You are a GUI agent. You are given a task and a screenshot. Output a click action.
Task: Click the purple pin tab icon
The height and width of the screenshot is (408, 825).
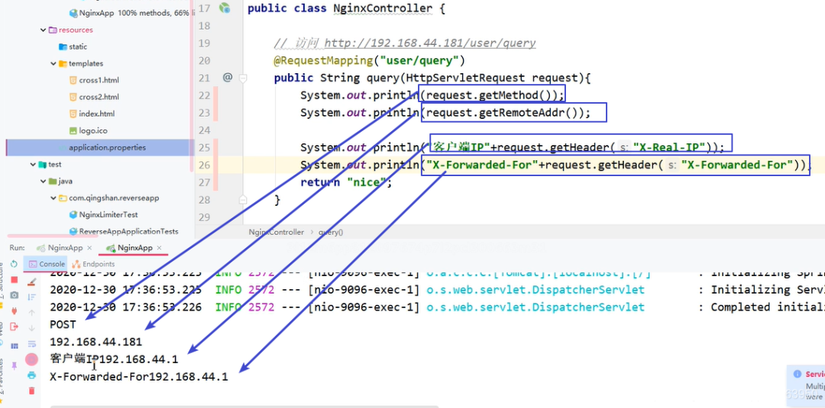pos(15,365)
